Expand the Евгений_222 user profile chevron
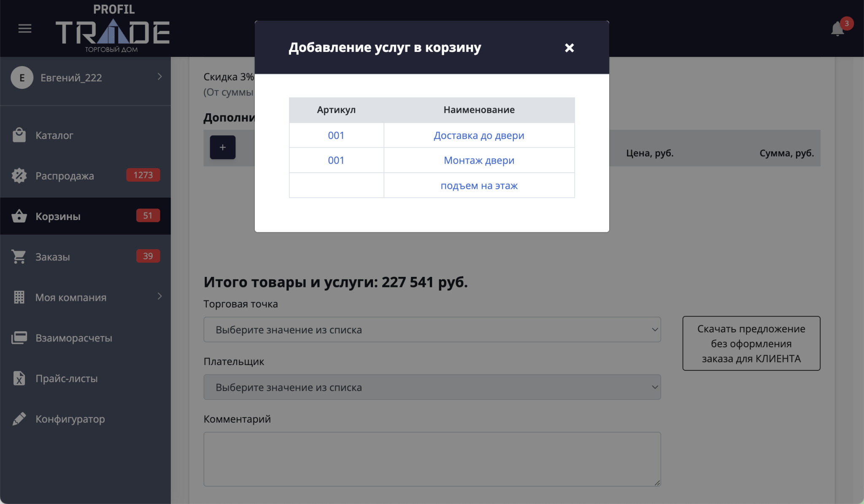Screen dimensions: 864x504 [x=159, y=77]
